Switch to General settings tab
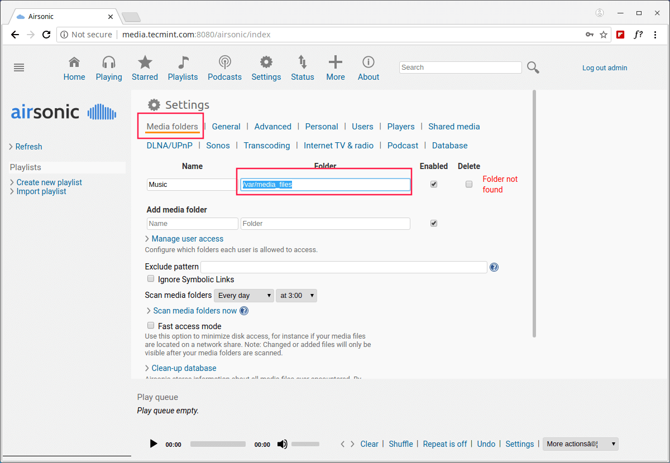Screen dimensions: 670x463 pyautogui.click(x=226, y=127)
